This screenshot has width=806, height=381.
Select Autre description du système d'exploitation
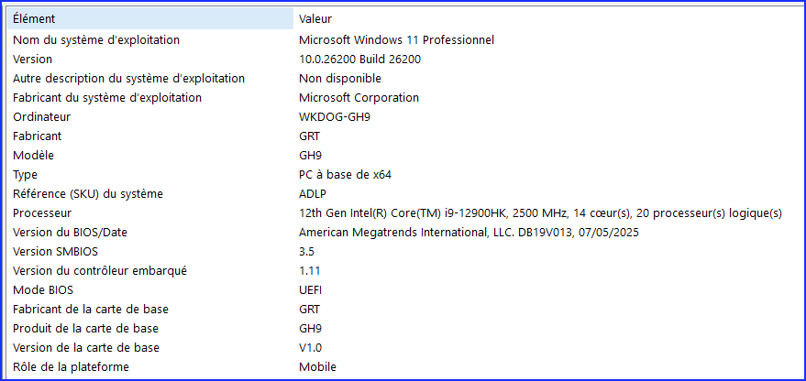[128, 79]
